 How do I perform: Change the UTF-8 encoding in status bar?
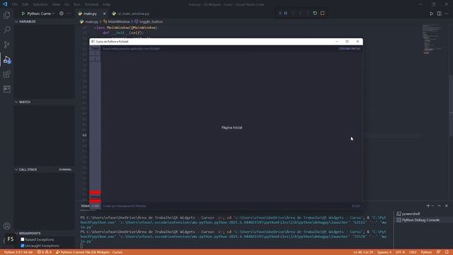pos(400,252)
